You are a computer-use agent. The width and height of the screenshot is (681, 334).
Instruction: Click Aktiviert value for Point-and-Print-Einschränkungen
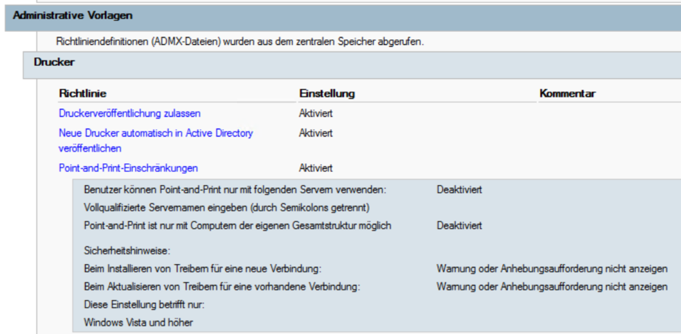pos(315,168)
